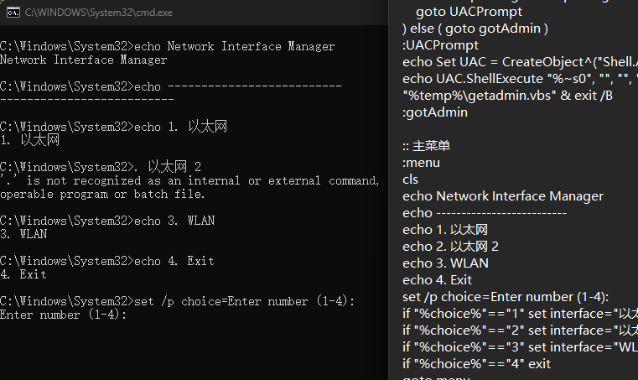The width and height of the screenshot is (638, 380).
Task: Click 'echo 3. WLAN' in the script pane
Action: (445, 263)
